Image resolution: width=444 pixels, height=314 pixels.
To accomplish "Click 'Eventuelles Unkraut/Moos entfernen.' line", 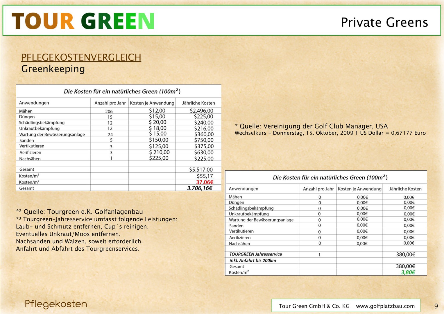I will pos(68,234).
